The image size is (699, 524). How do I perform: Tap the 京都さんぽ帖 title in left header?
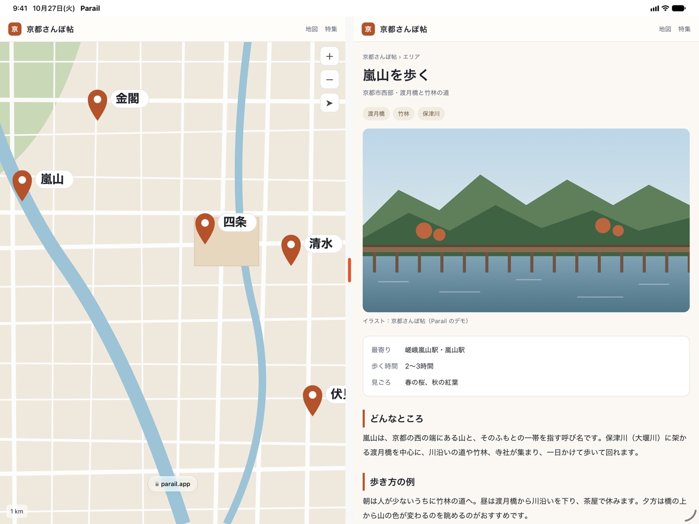50,29
